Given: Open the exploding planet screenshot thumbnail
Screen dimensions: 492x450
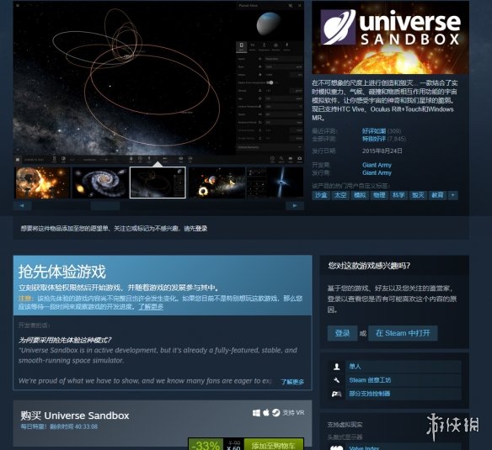Looking at the screenshot, I should pyautogui.click(x=42, y=183).
